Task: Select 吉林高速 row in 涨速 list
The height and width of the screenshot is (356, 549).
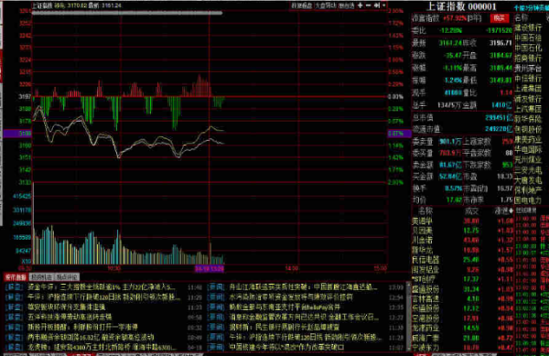Action: tap(462, 299)
